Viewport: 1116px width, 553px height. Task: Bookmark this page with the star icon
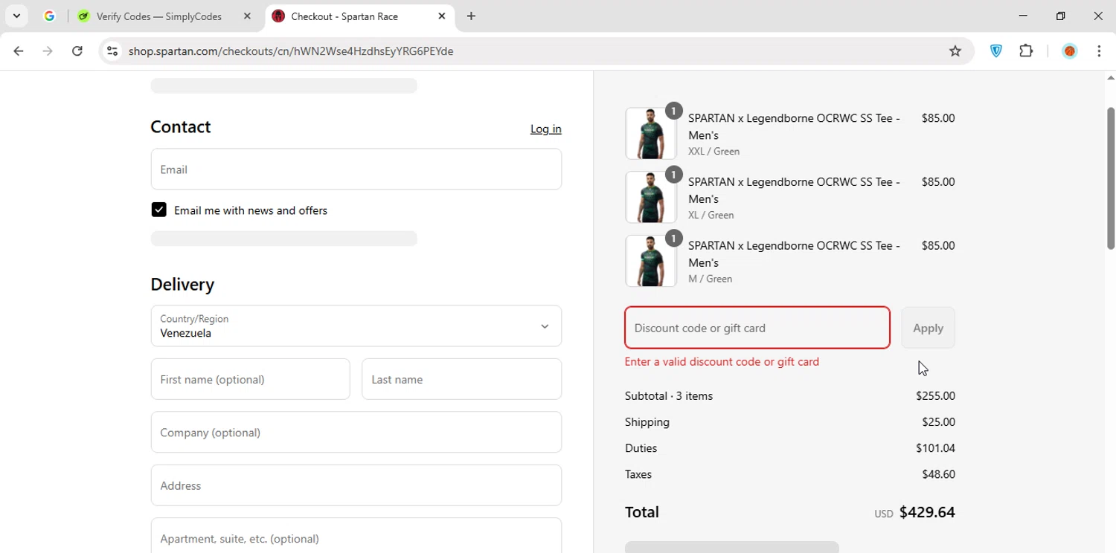tap(955, 51)
